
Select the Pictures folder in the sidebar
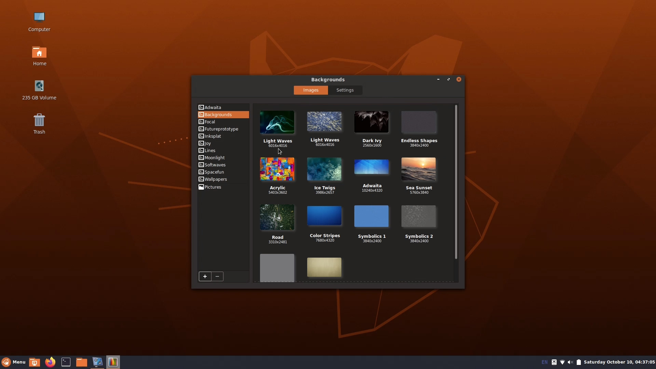click(x=213, y=187)
